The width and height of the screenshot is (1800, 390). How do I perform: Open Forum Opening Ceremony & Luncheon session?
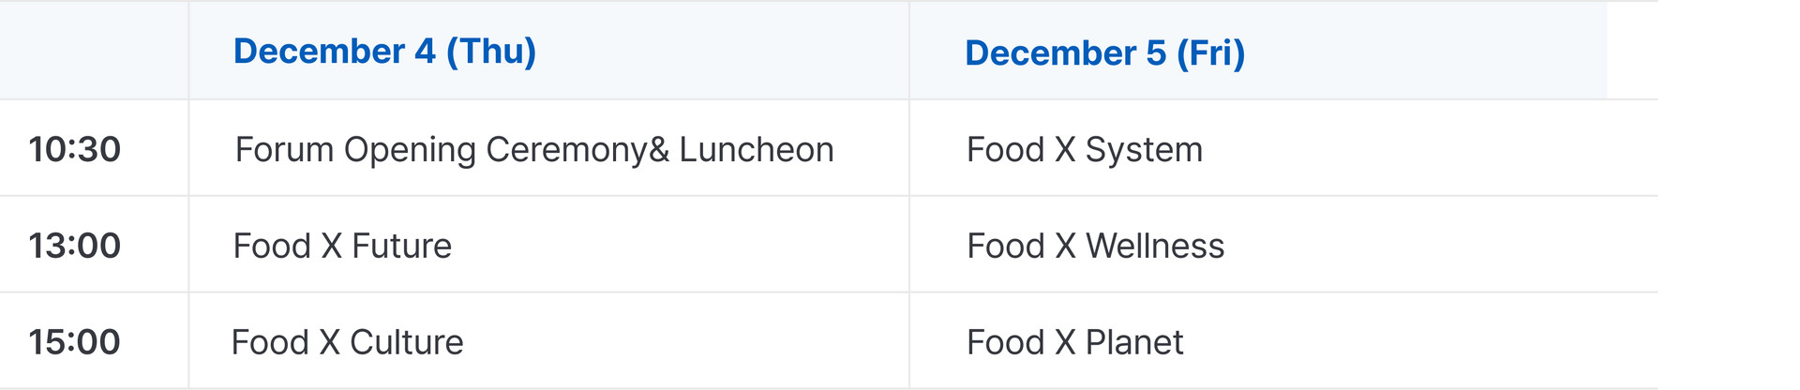[x=533, y=150]
